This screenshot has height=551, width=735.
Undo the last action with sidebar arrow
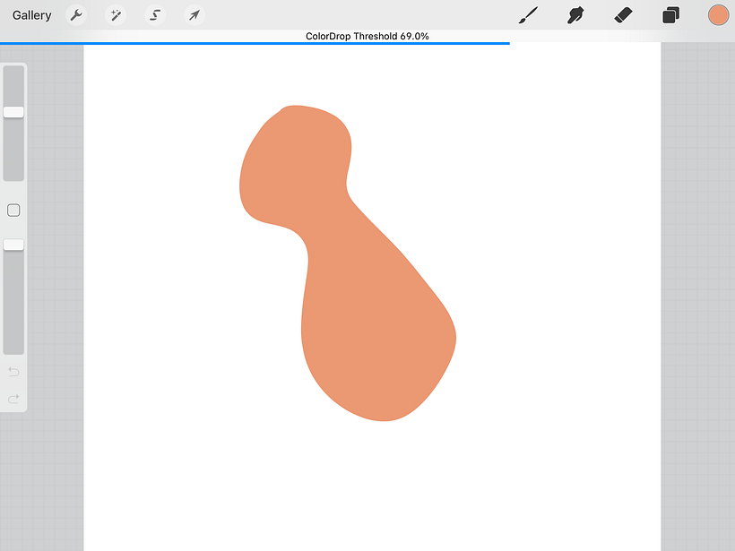point(13,372)
